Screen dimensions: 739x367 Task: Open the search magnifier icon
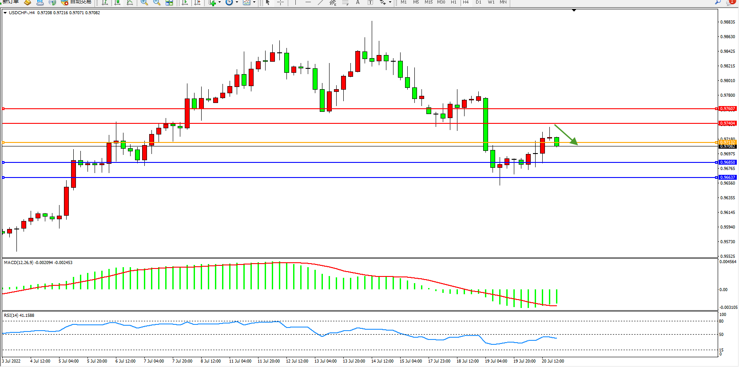pos(718,2)
